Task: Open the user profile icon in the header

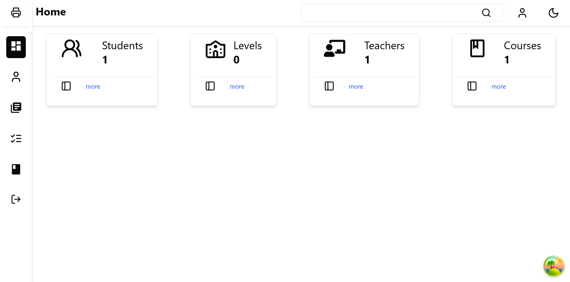Action: point(522,13)
